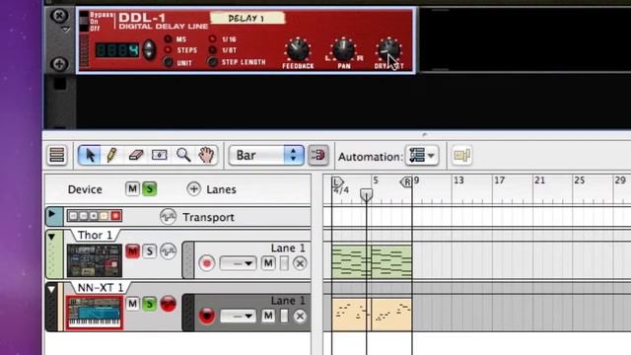631x355 pixels.
Task: Click the Bypass/On/Off switch on DDL-1
Action: [x=84, y=22]
